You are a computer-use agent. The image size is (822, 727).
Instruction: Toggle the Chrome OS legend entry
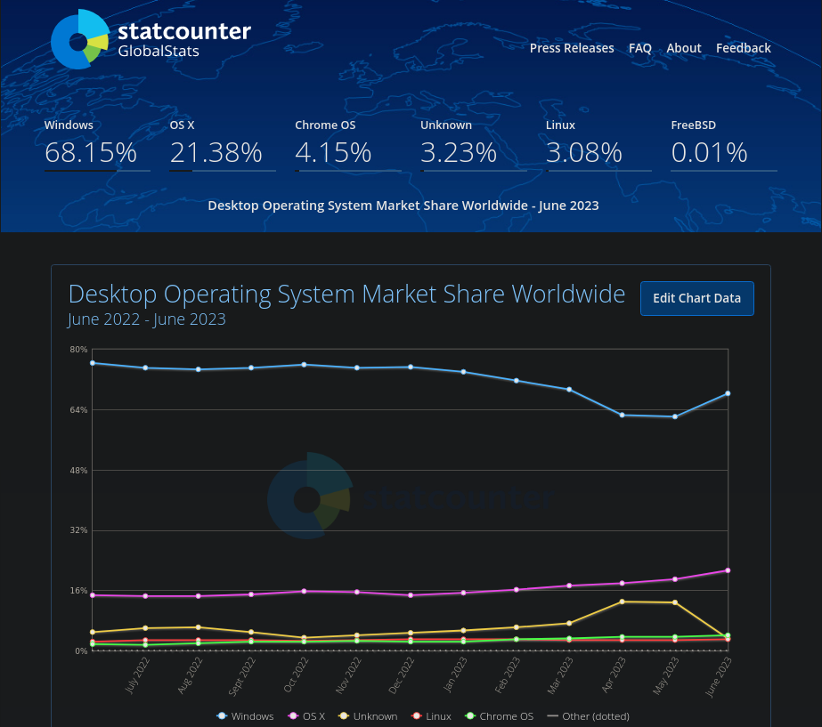[500, 716]
